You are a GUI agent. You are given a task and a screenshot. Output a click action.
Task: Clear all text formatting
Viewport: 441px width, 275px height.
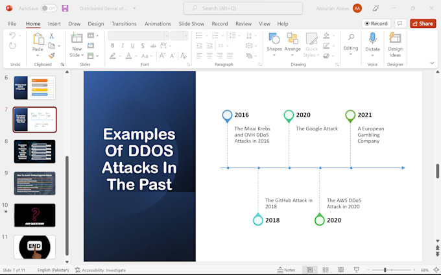click(x=184, y=56)
